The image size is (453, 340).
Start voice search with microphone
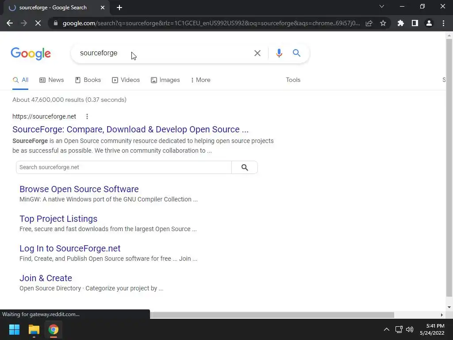click(279, 53)
